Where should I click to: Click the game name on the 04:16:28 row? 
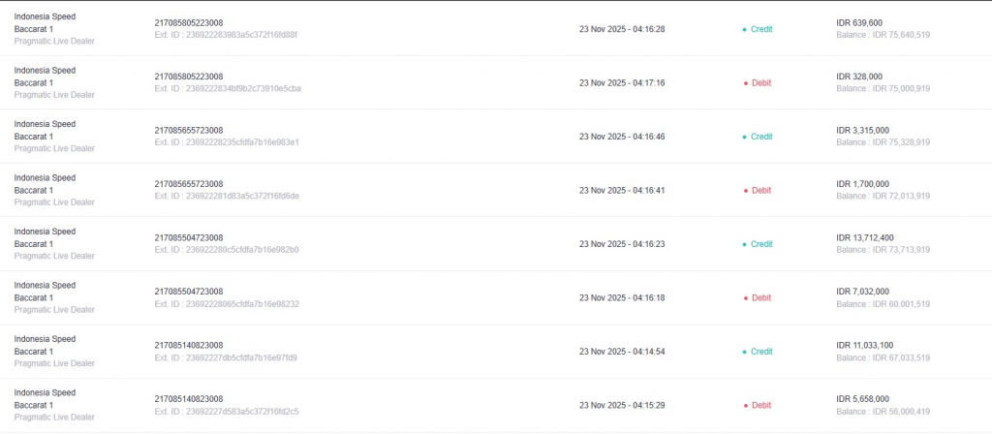(x=45, y=23)
